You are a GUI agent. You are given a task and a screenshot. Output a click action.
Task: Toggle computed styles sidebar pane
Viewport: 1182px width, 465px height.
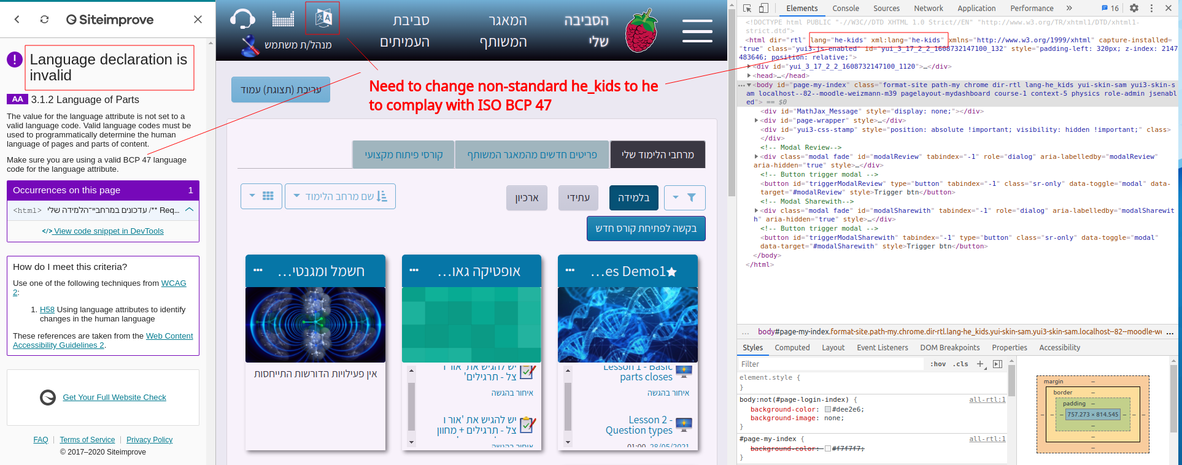pyautogui.click(x=997, y=364)
